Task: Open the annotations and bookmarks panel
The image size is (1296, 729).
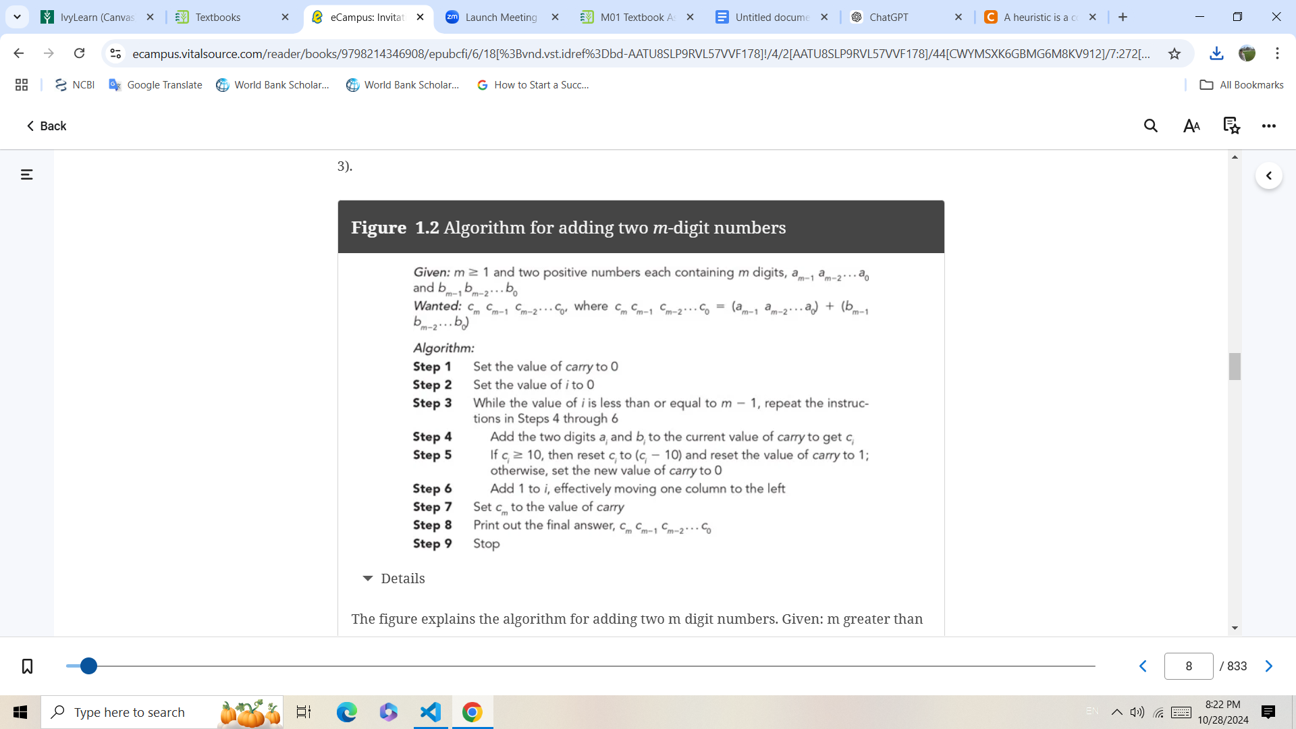Action: point(1231,126)
